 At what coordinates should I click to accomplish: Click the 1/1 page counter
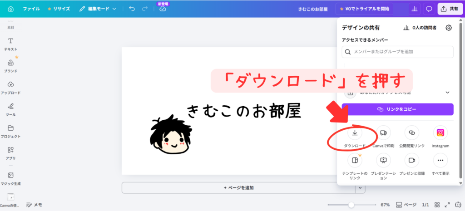[425, 205]
